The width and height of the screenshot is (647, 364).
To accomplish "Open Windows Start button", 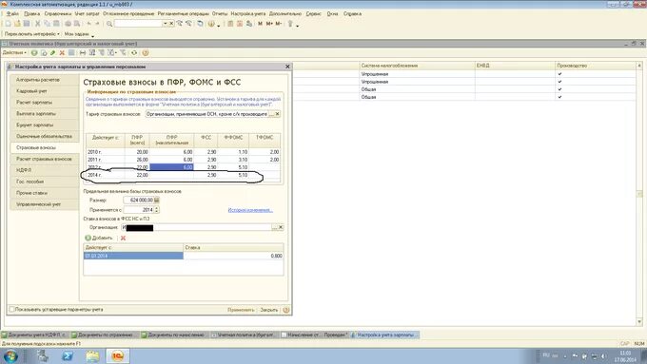I will 10,355.
